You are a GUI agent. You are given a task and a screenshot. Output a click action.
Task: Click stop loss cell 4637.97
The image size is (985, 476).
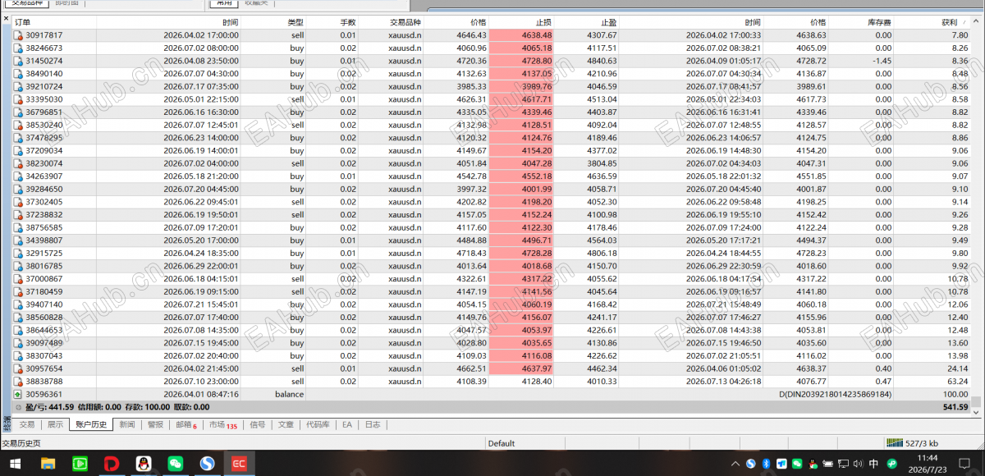(x=522, y=368)
